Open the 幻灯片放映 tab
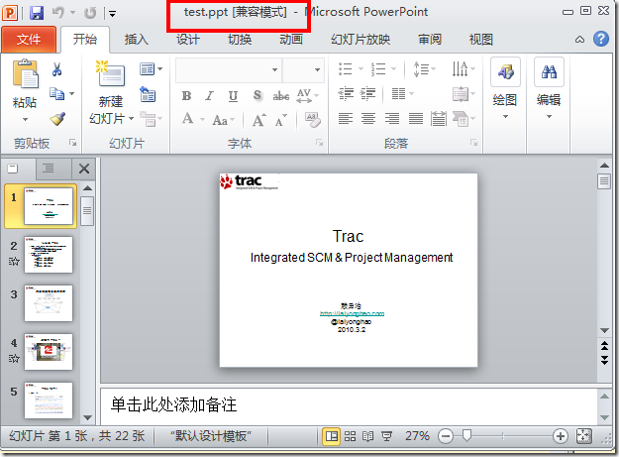This screenshot has width=619, height=457. (361, 39)
